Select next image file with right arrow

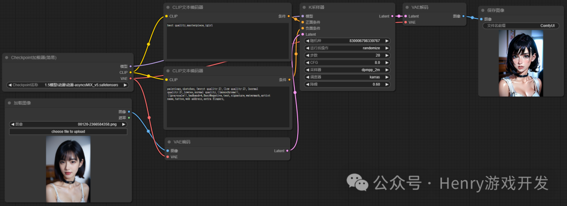(124, 124)
